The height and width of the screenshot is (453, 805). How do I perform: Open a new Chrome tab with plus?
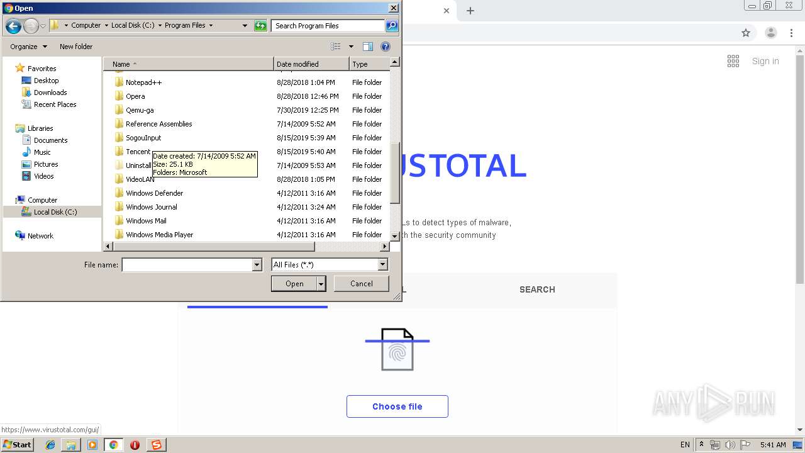point(470,11)
